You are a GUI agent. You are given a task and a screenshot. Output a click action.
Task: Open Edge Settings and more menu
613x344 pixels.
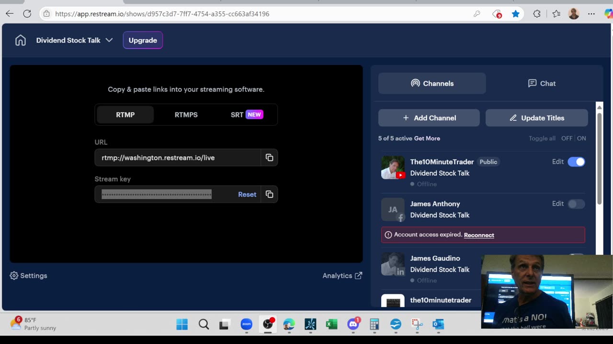pyautogui.click(x=591, y=14)
